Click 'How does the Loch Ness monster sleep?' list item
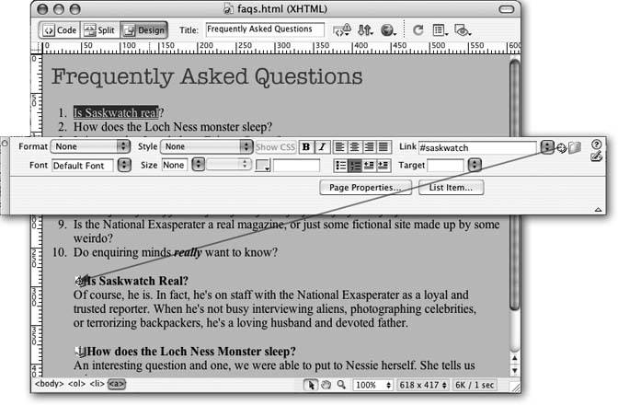The image size is (618, 405). tap(173, 127)
